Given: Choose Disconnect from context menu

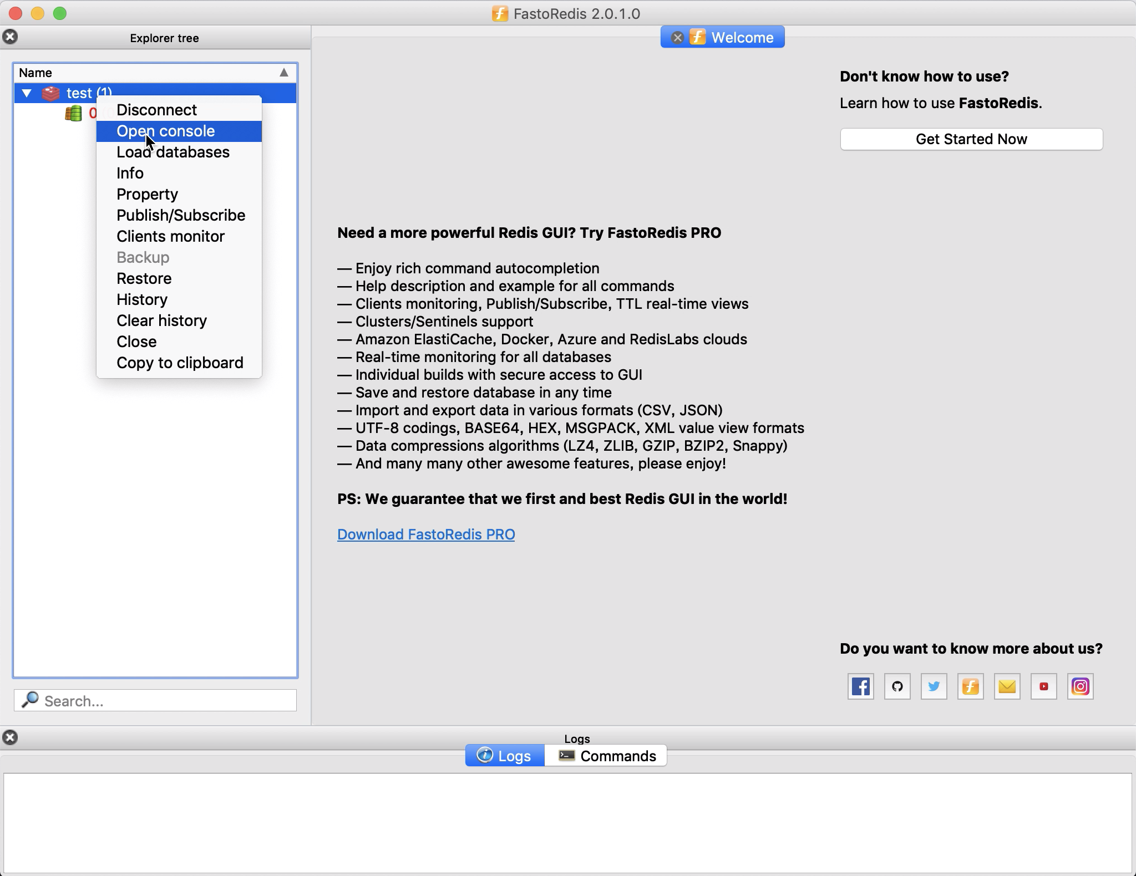Looking at the screenshot, I should (x=179, y=110).
